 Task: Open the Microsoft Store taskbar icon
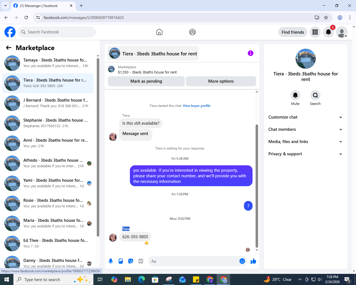tap(155, 279)
